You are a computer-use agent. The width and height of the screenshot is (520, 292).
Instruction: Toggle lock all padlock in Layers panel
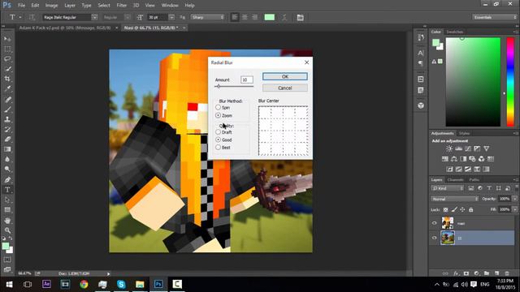pyautogui.click(x=471, y=209)
